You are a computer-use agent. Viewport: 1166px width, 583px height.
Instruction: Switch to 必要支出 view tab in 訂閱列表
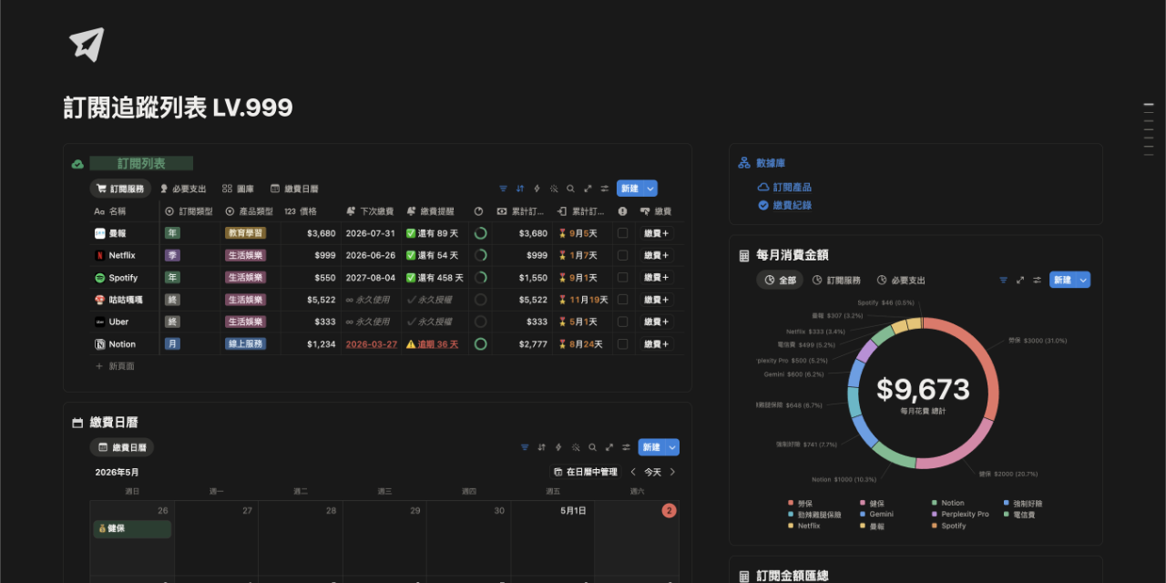tap(183, 189)
